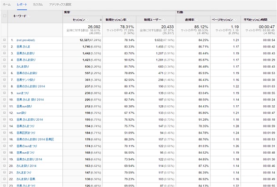The width and height of the screenshot is (277, 187).
Task: Sort by the 新規ユーザー column header
Action: coord(152,20)
